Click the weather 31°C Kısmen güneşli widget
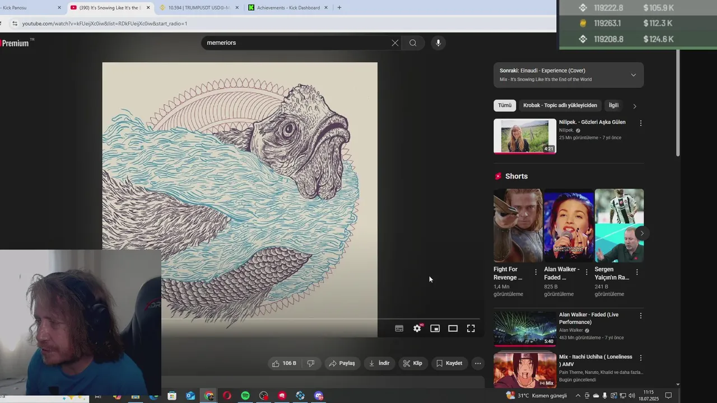The image size is (717, 403). (x=537, y=396)
